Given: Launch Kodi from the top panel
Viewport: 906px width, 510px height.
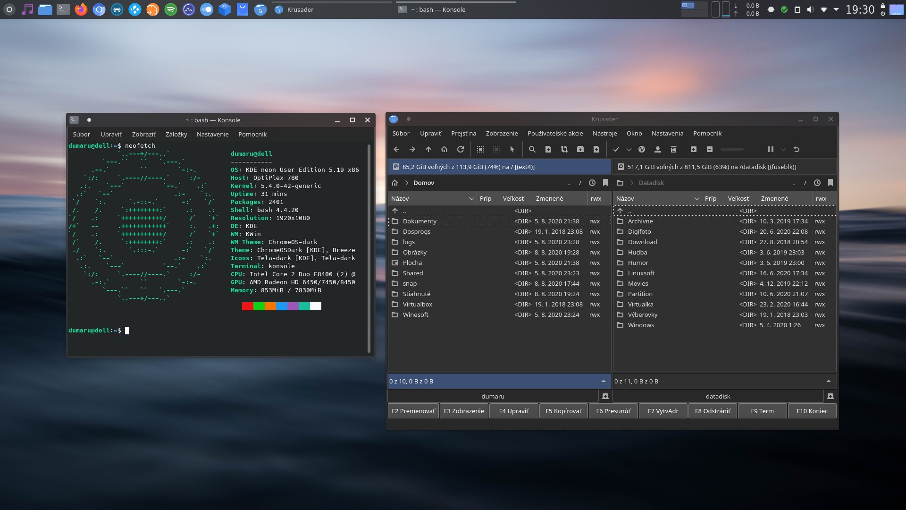Looking at the screenshot, I should coord(135,9).
